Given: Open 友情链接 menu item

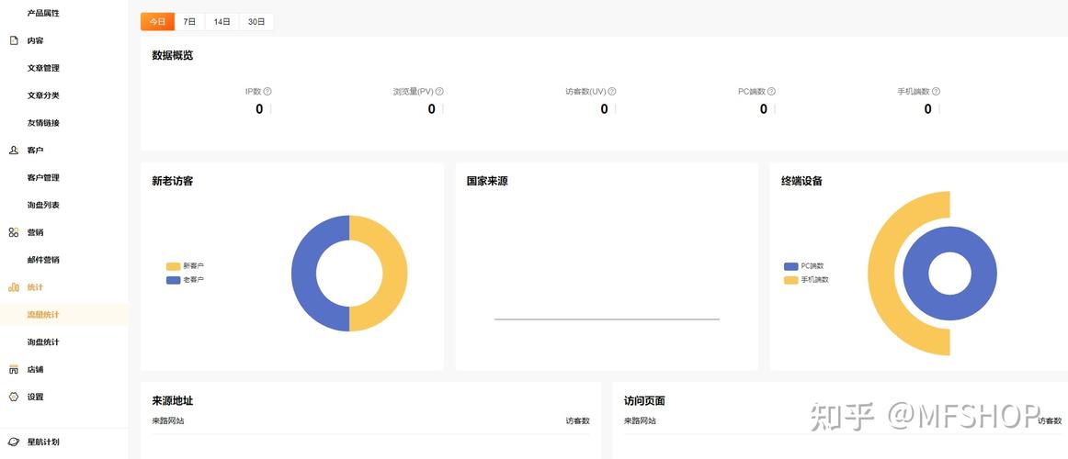Looking at the screenshot, I should 43,123.
